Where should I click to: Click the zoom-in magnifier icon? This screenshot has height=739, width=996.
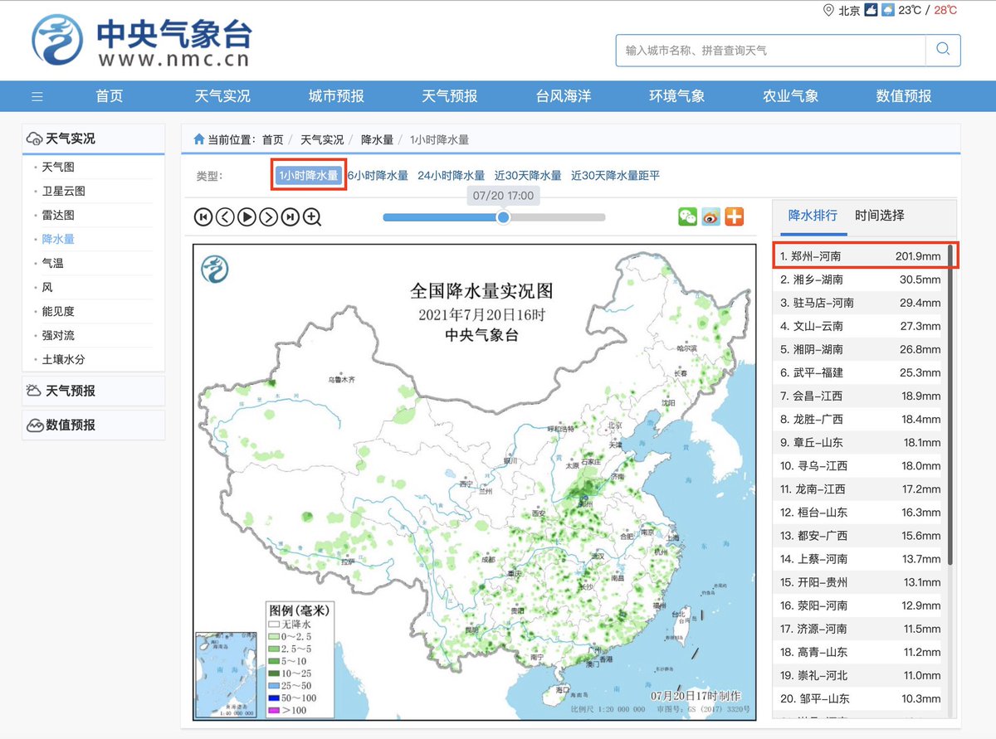tap(312, 217)
